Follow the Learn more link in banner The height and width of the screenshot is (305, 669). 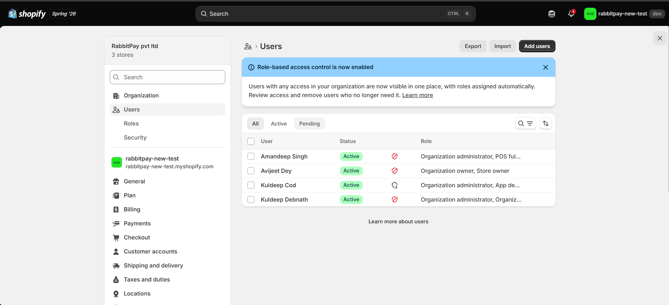coord(417,95)
